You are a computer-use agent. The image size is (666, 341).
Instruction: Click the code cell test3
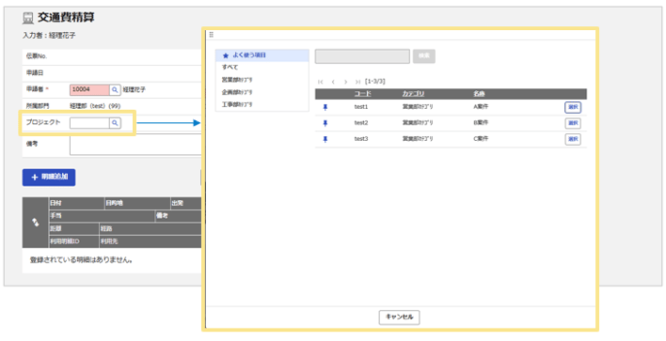pos(361,139)
